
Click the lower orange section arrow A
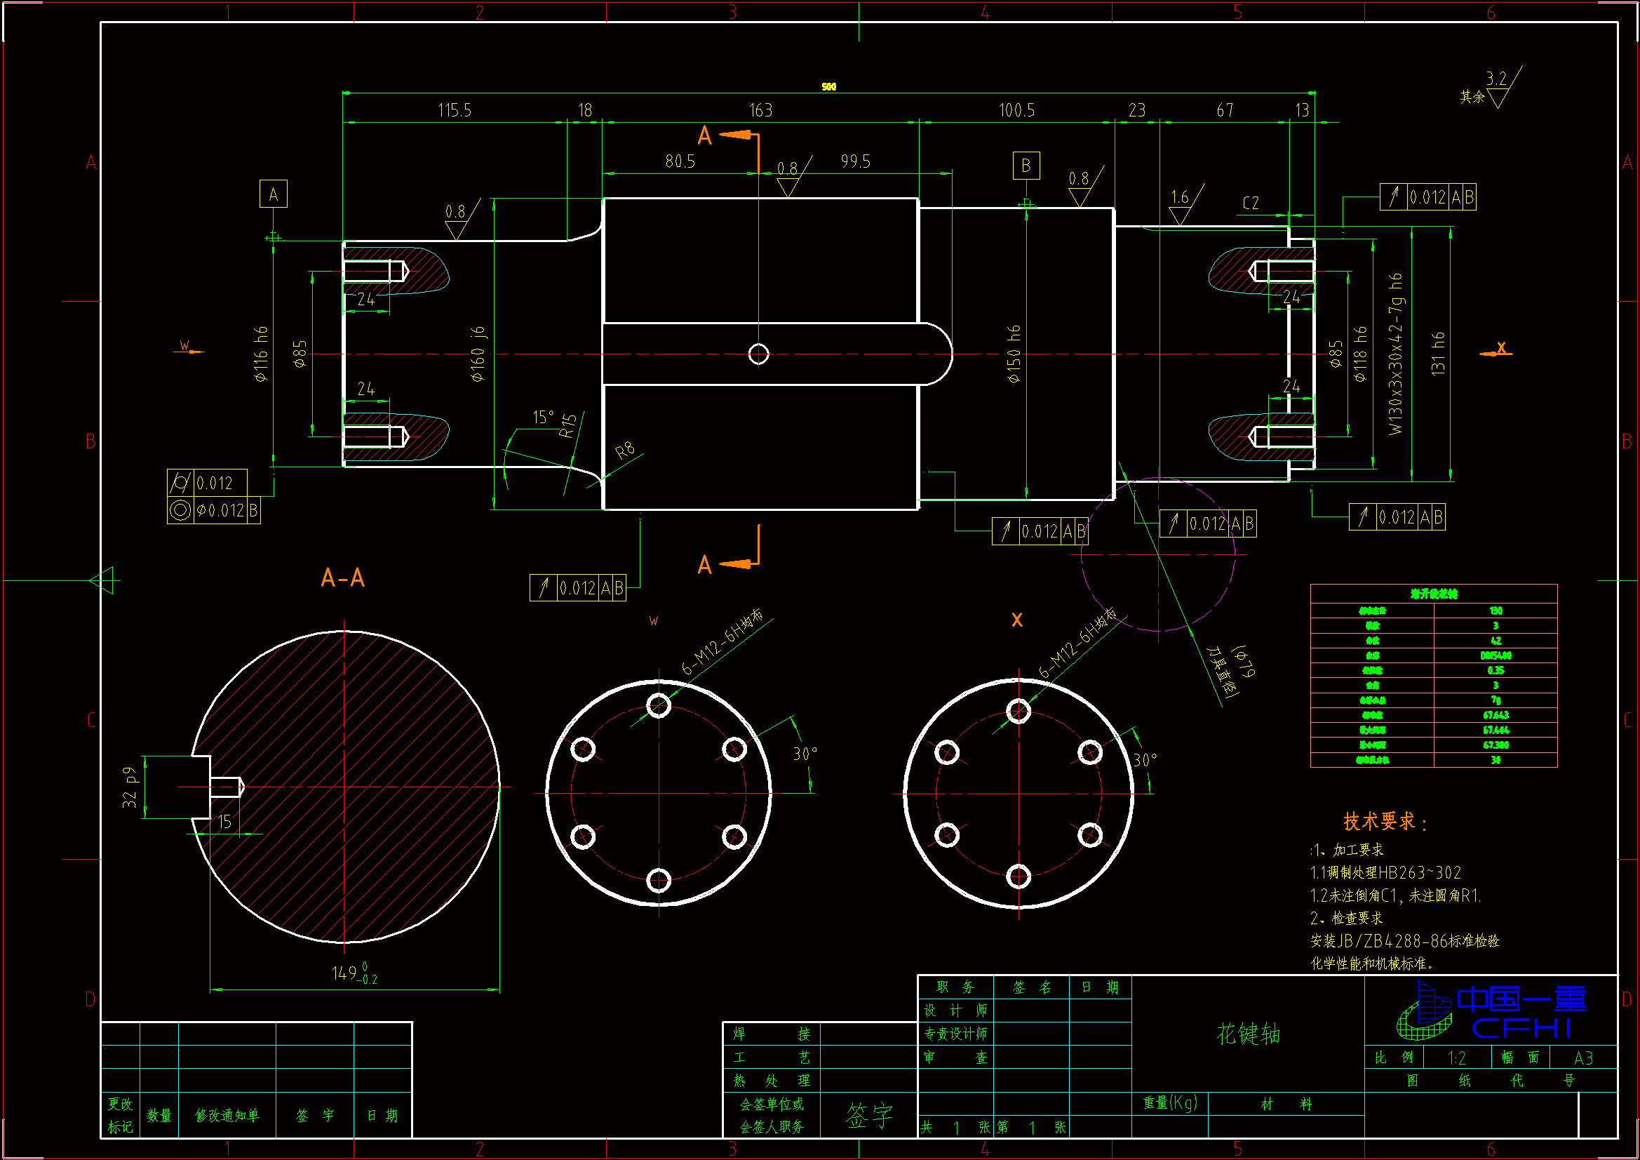click(x=739, y=564)
